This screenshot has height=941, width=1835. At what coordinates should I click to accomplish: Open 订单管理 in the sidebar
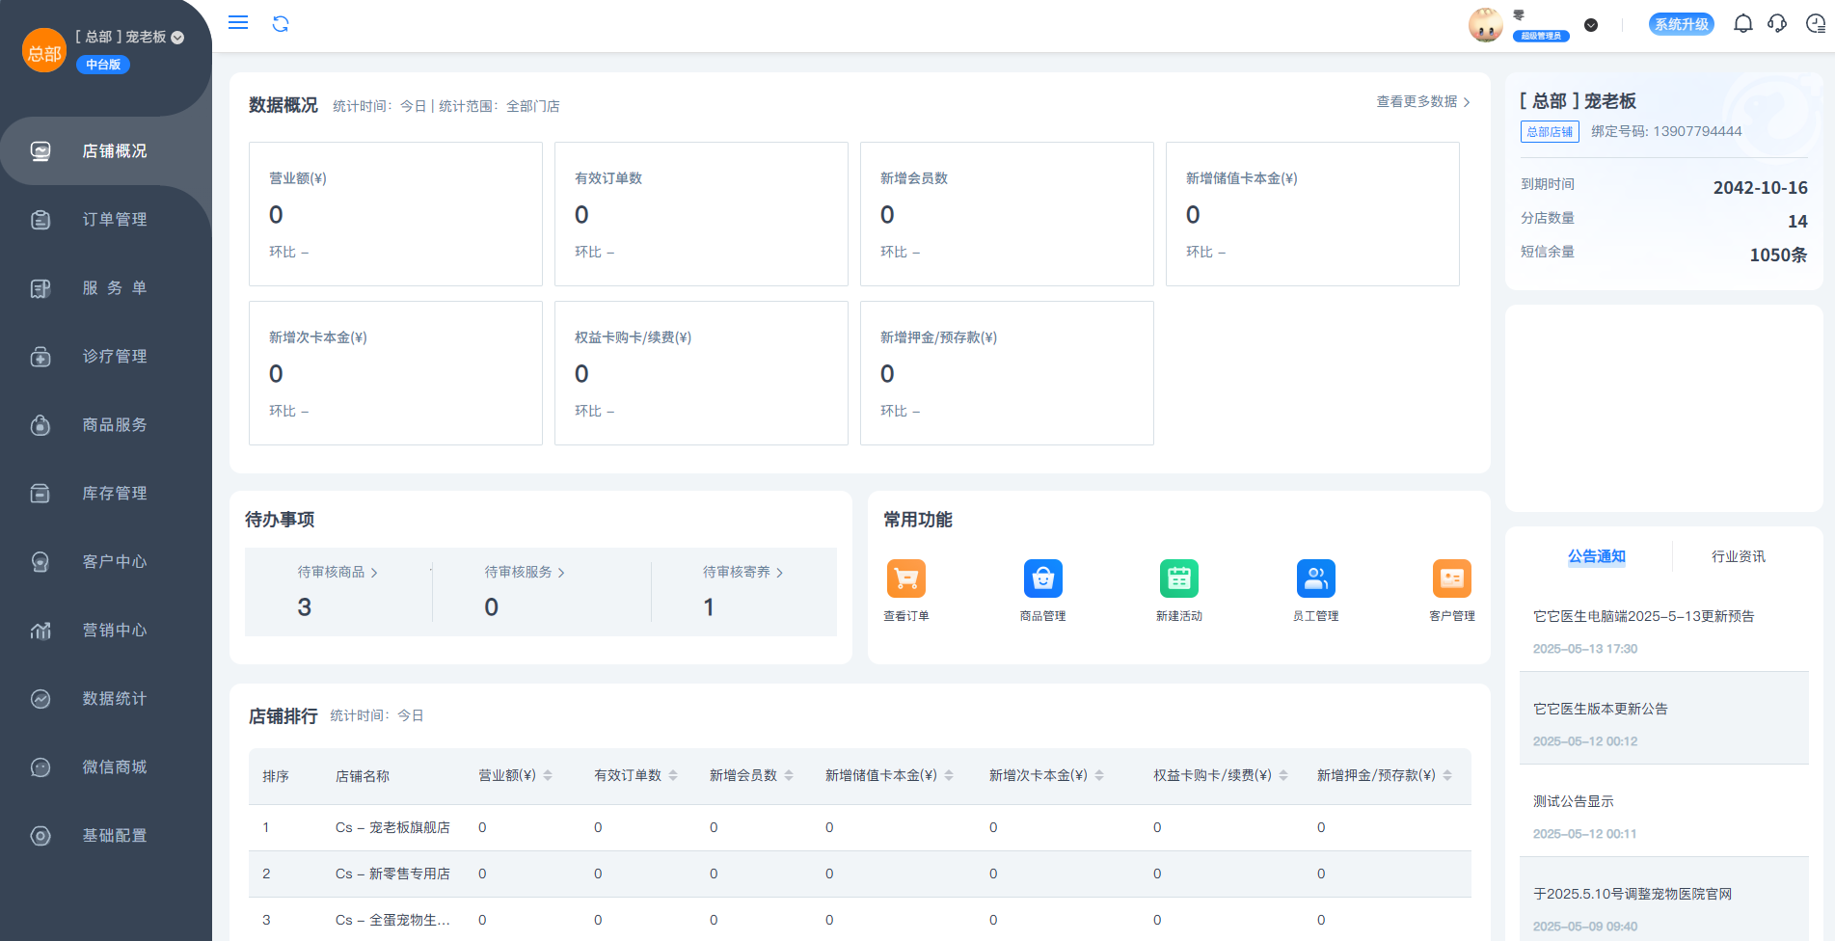coord(114,220)
